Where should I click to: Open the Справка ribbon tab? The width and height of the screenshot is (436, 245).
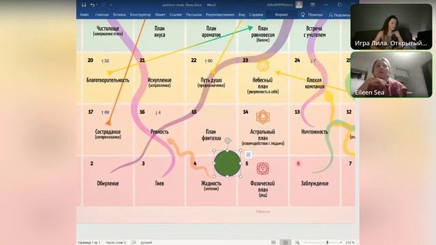(256, 14)
